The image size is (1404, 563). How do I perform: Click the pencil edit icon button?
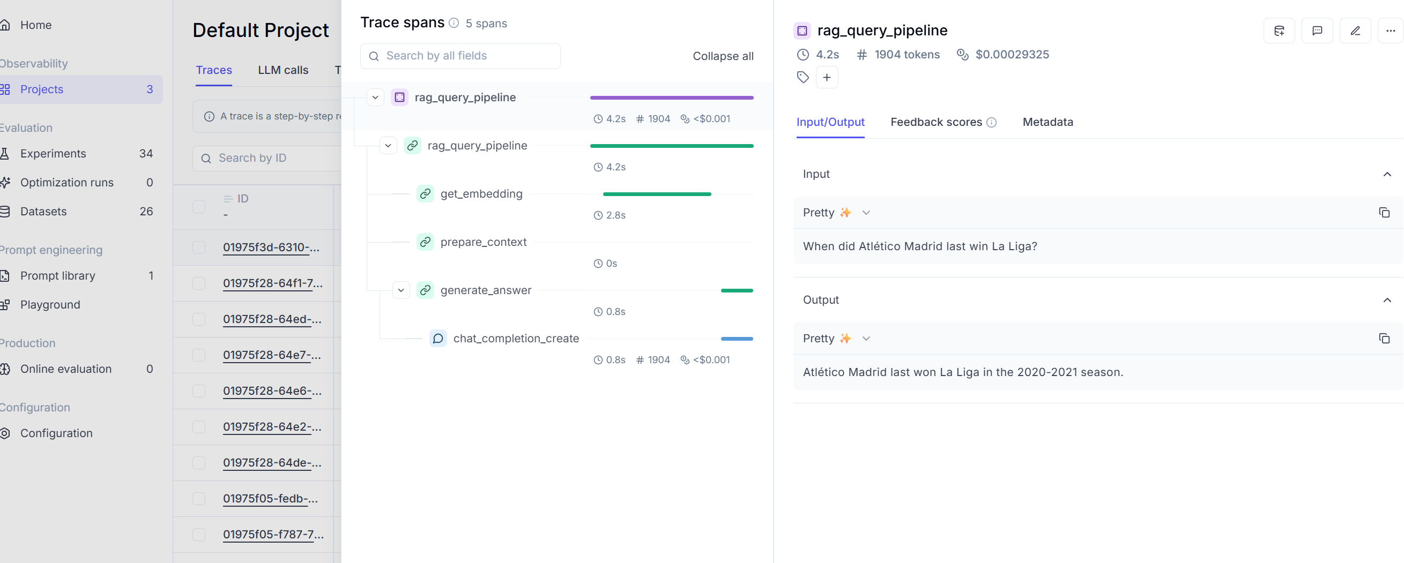click(x=1355, y=31)
